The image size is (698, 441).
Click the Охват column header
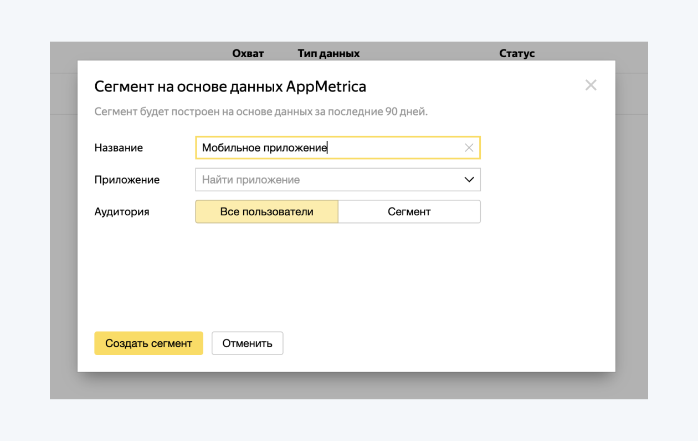click(248, 54)
